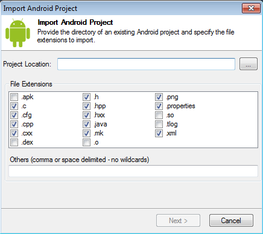Uncheck the .cfg extension checkbox
The width and height of the screenshot is (263, 234).
(x=14, y=115)
